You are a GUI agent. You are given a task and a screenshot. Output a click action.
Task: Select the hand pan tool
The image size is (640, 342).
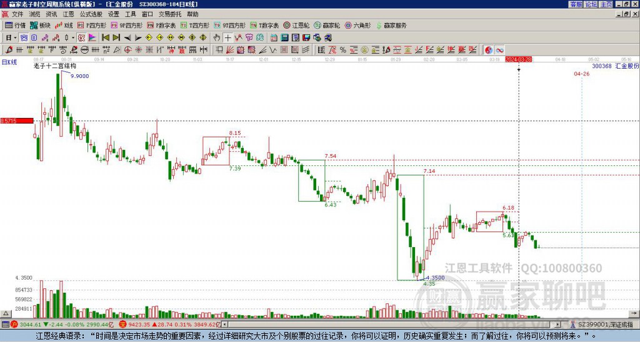(x=217, y=37)
